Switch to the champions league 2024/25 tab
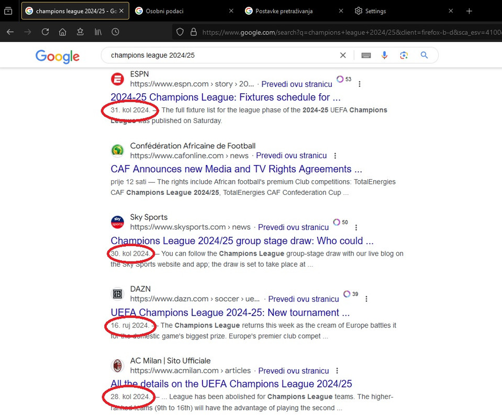502x419 pixels. click(75, 11)
